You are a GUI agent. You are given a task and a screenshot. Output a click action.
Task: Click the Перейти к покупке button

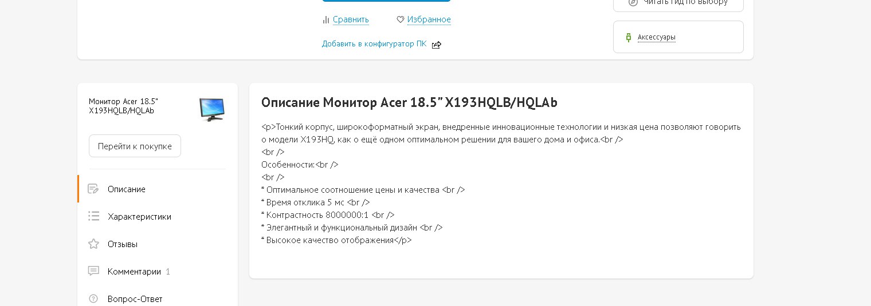click(135, 146)
